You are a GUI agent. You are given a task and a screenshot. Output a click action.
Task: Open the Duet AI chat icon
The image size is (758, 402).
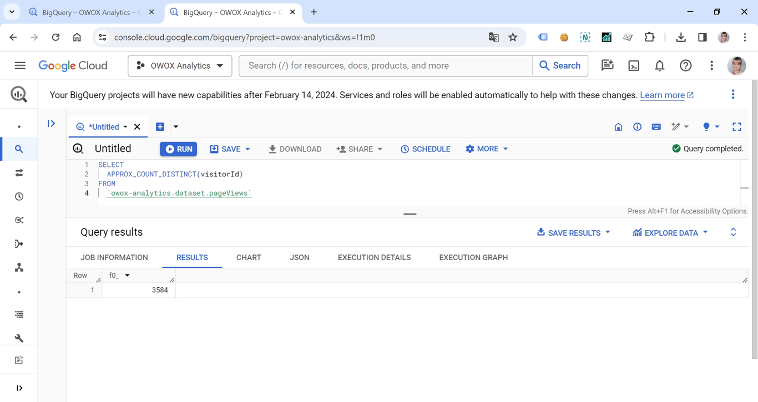[608, 65]
